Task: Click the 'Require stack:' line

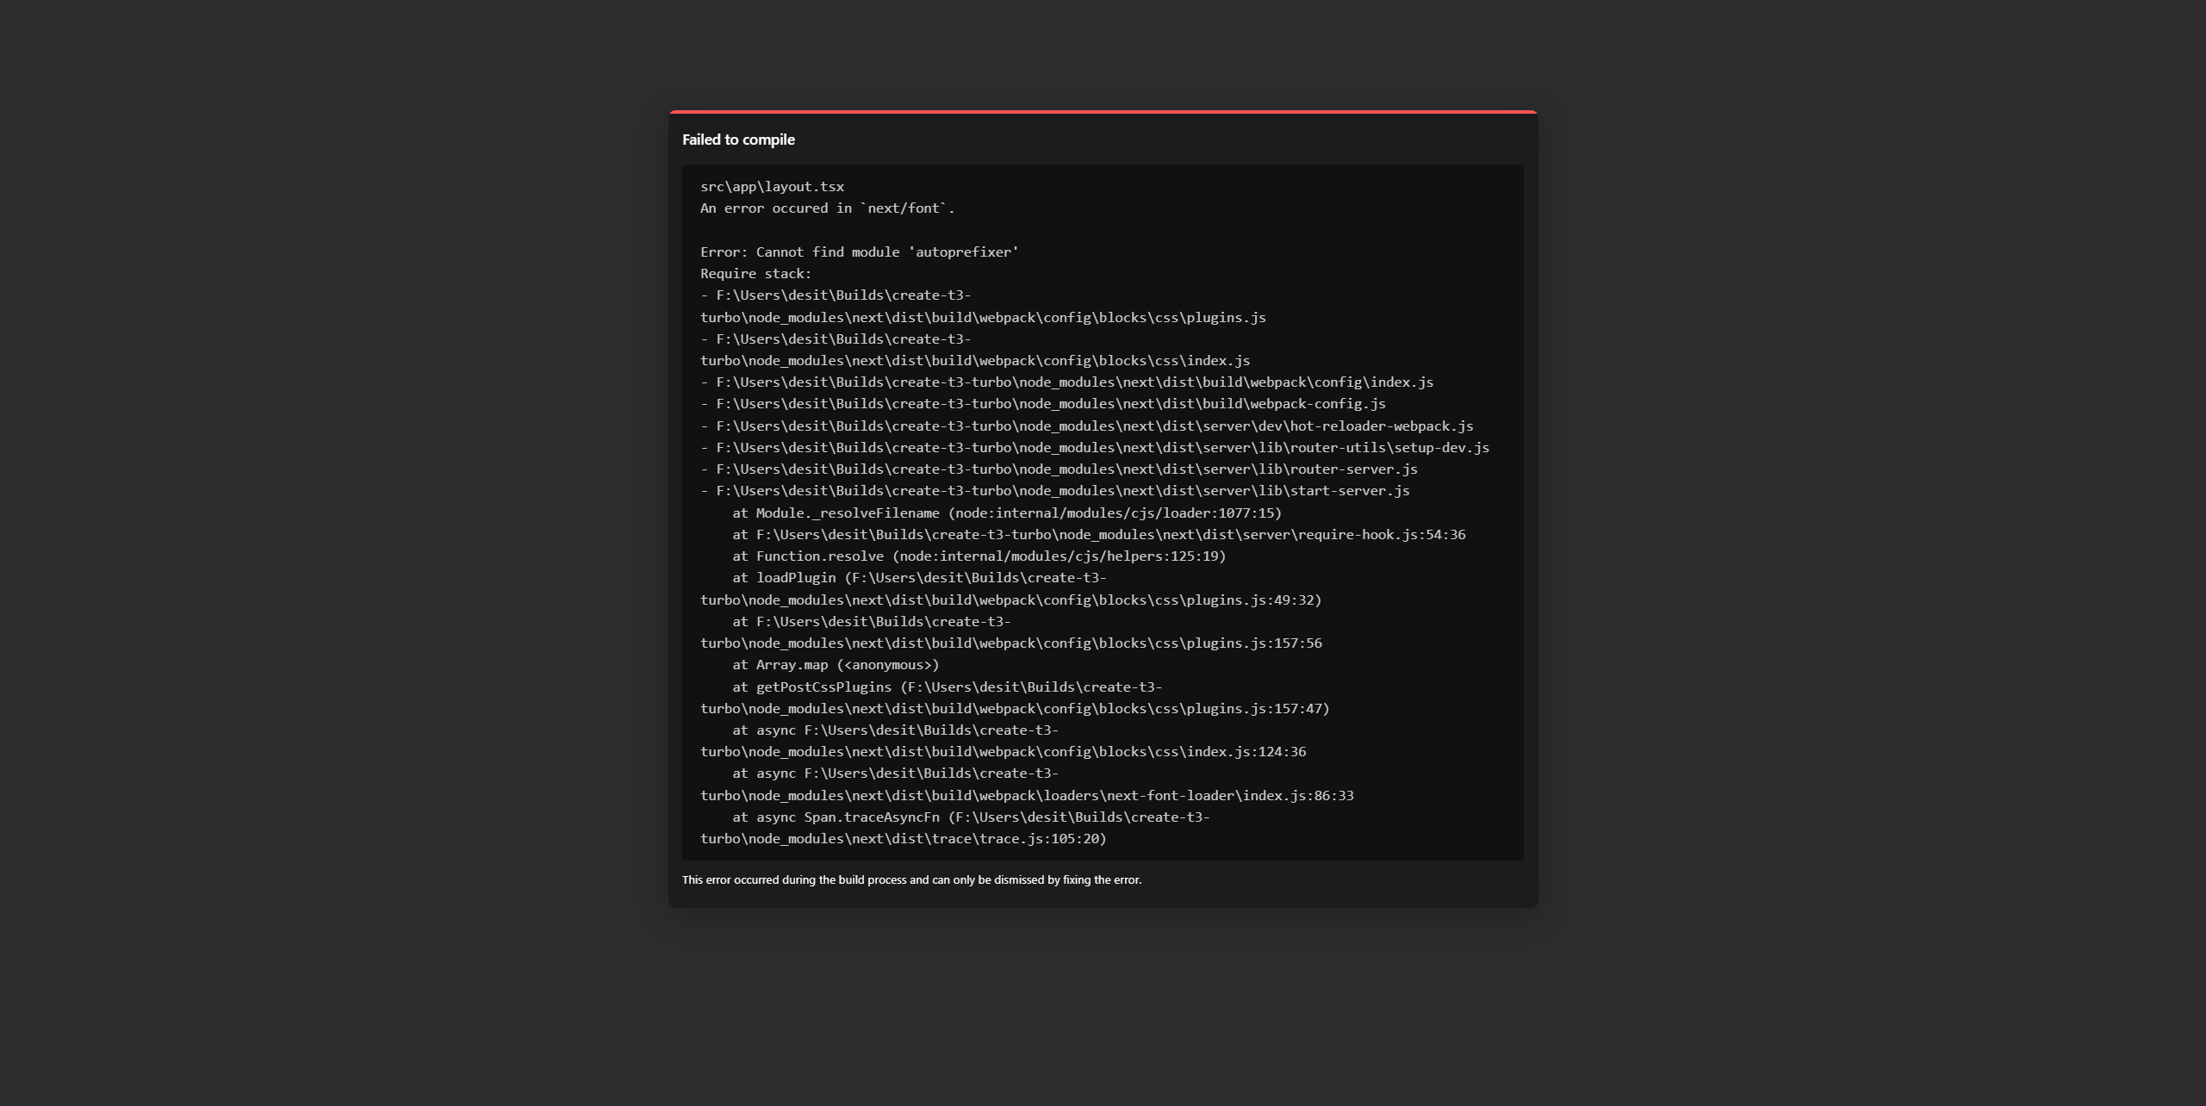Action: click(755, 274)
